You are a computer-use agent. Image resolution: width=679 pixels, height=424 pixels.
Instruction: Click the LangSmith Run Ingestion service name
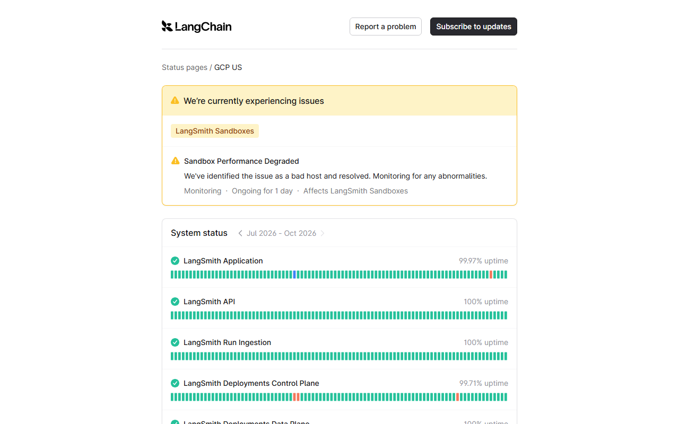[x=227, y=342]
